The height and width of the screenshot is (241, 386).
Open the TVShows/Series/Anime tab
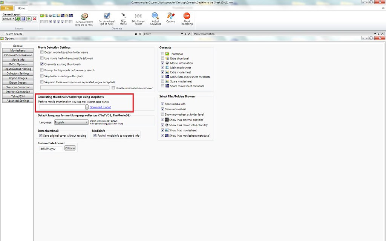(18, 55)
